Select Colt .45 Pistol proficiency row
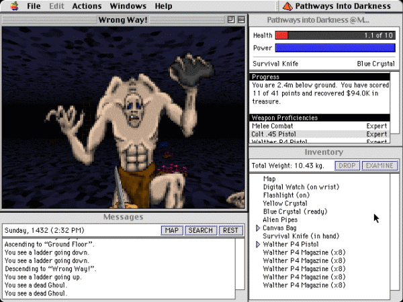Image resolution: width=403 pixels, height=302 pixels. tap(319, 134)
